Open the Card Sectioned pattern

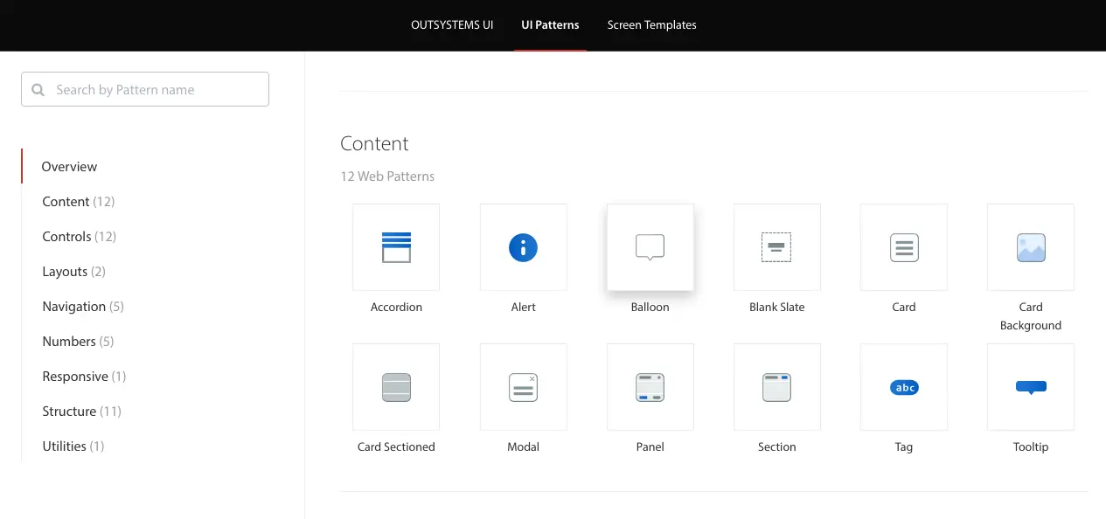click(396, 387)
